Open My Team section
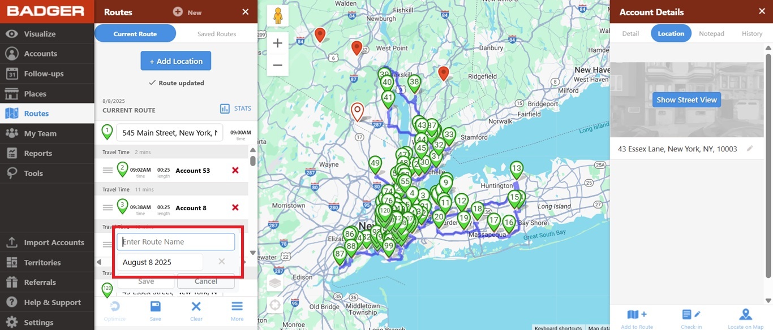The image size is (773, 330). (47, 133)
